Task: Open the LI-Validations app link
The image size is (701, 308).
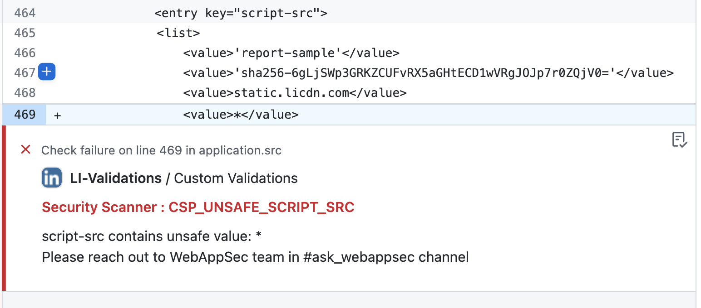Action: (x=116, y=178)
